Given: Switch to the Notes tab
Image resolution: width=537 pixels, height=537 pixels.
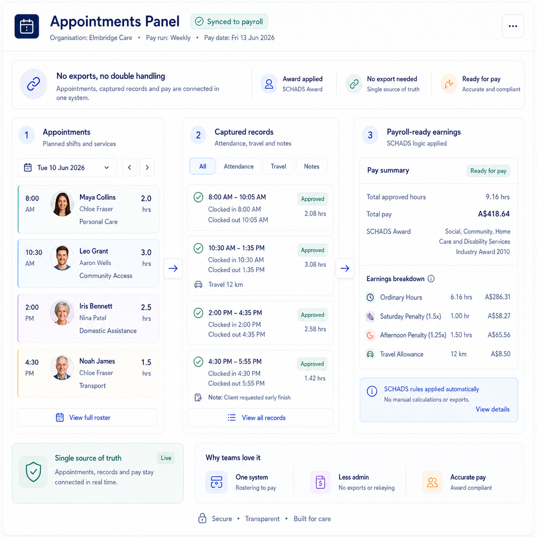Looking at the screenshot, I should [312, 166].
